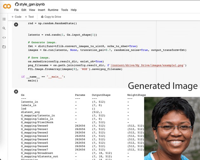Click the generated face image thumbnail

pos(172,128)
